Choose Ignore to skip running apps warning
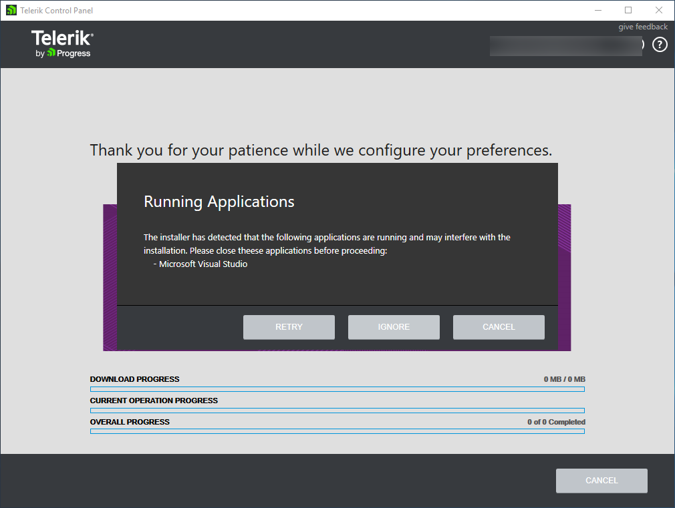 pos(394,327)
